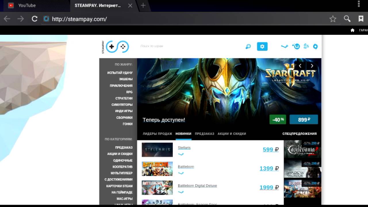The image size is (368, 207).
Task: Open ЭКШЕНЫ genre
Action: click(126, 79)
